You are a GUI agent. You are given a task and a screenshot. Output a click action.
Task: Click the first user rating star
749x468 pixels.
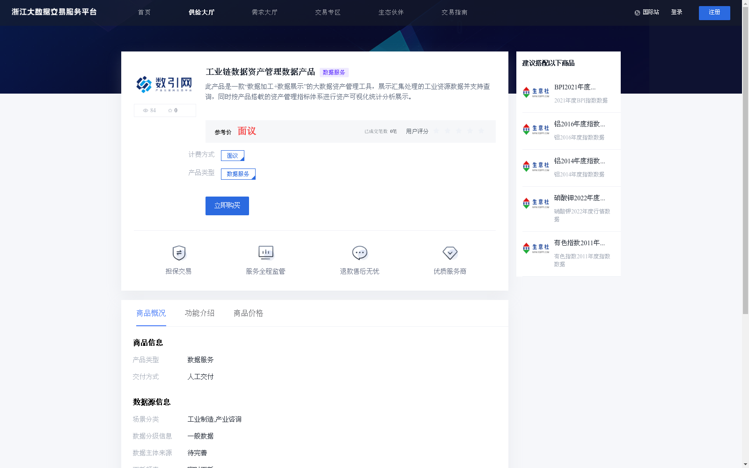coord(436,131)
